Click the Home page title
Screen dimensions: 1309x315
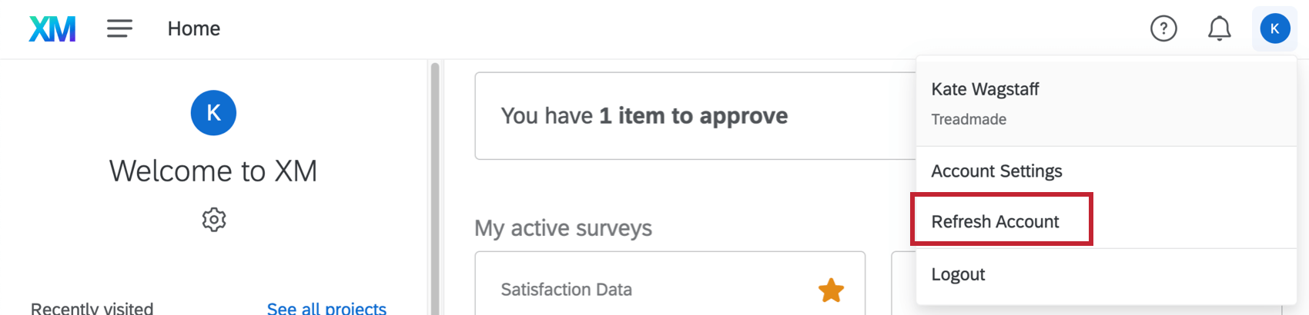pyautogui.click(x=194, y=29)
